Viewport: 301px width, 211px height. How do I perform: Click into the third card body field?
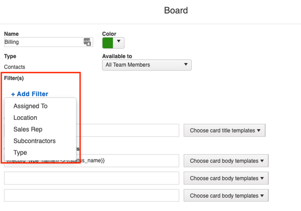click(x=92, y=196)
